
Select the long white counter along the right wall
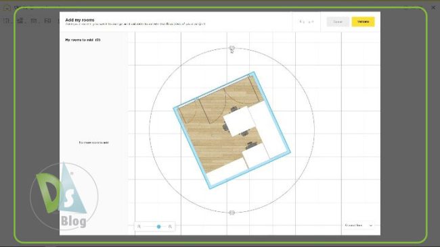[x=267, y=130]
